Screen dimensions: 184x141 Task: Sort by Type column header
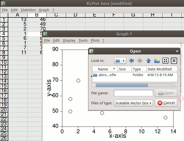pyautogui.click(x=139, y=69)
